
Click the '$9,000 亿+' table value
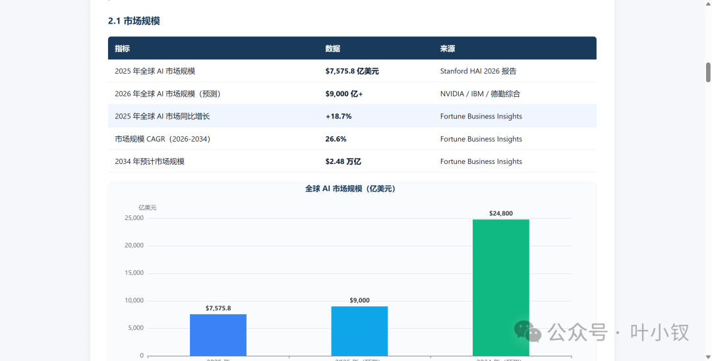point(344,94)
